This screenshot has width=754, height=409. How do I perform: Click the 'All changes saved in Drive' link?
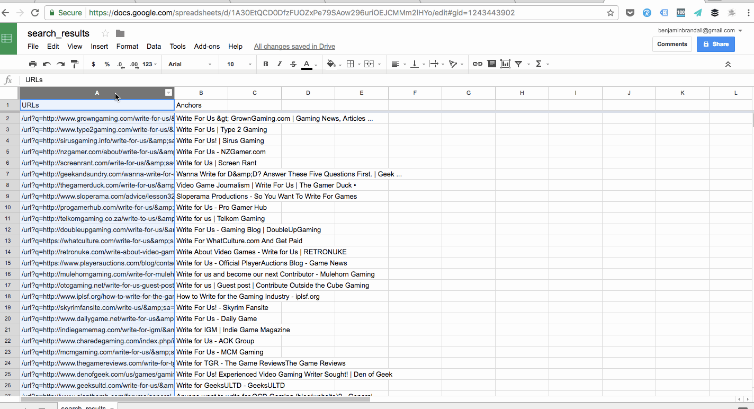tap(294, 46)
